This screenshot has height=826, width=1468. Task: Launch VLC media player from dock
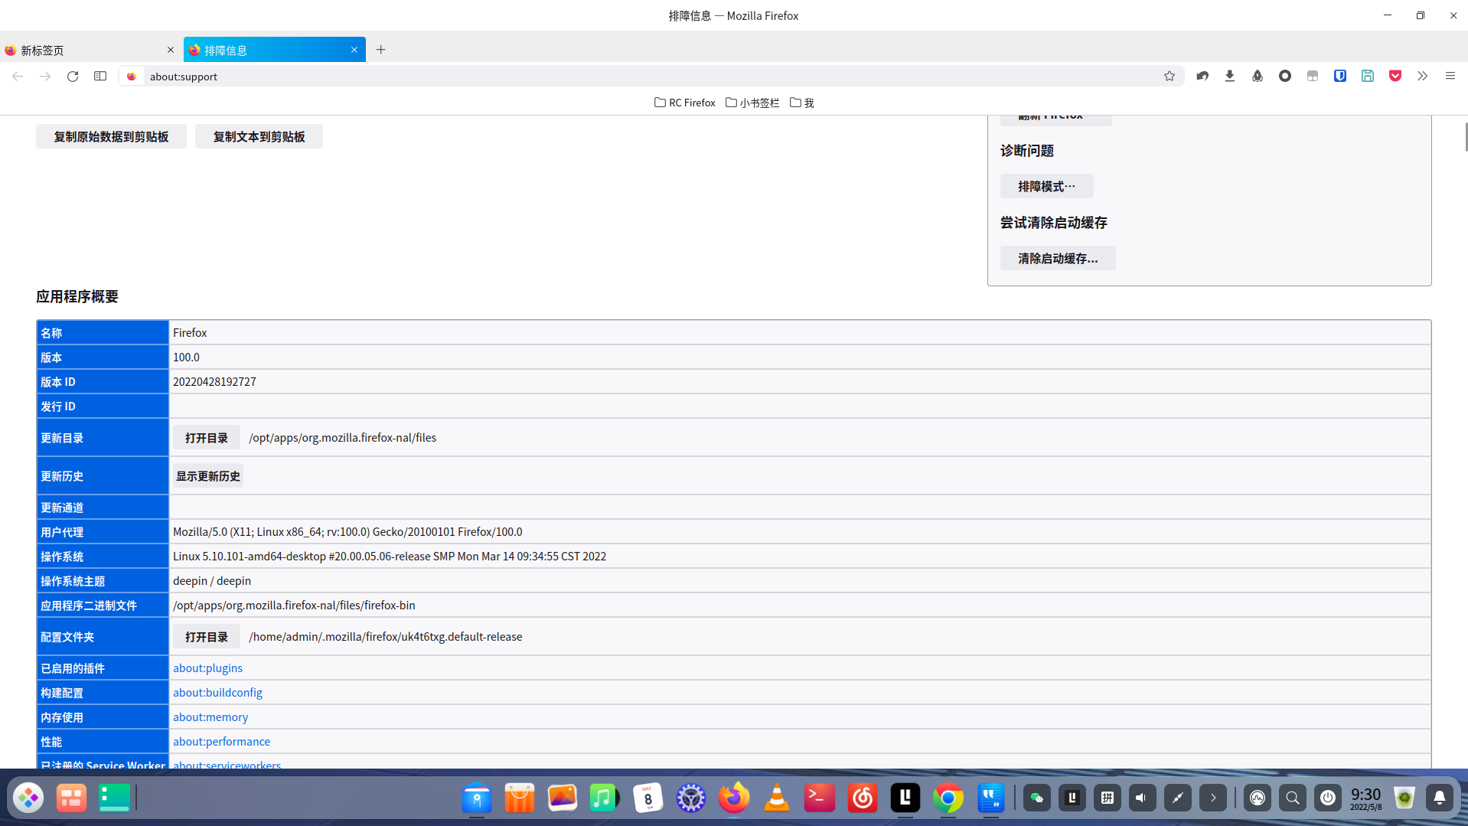[x=777, y=798]
